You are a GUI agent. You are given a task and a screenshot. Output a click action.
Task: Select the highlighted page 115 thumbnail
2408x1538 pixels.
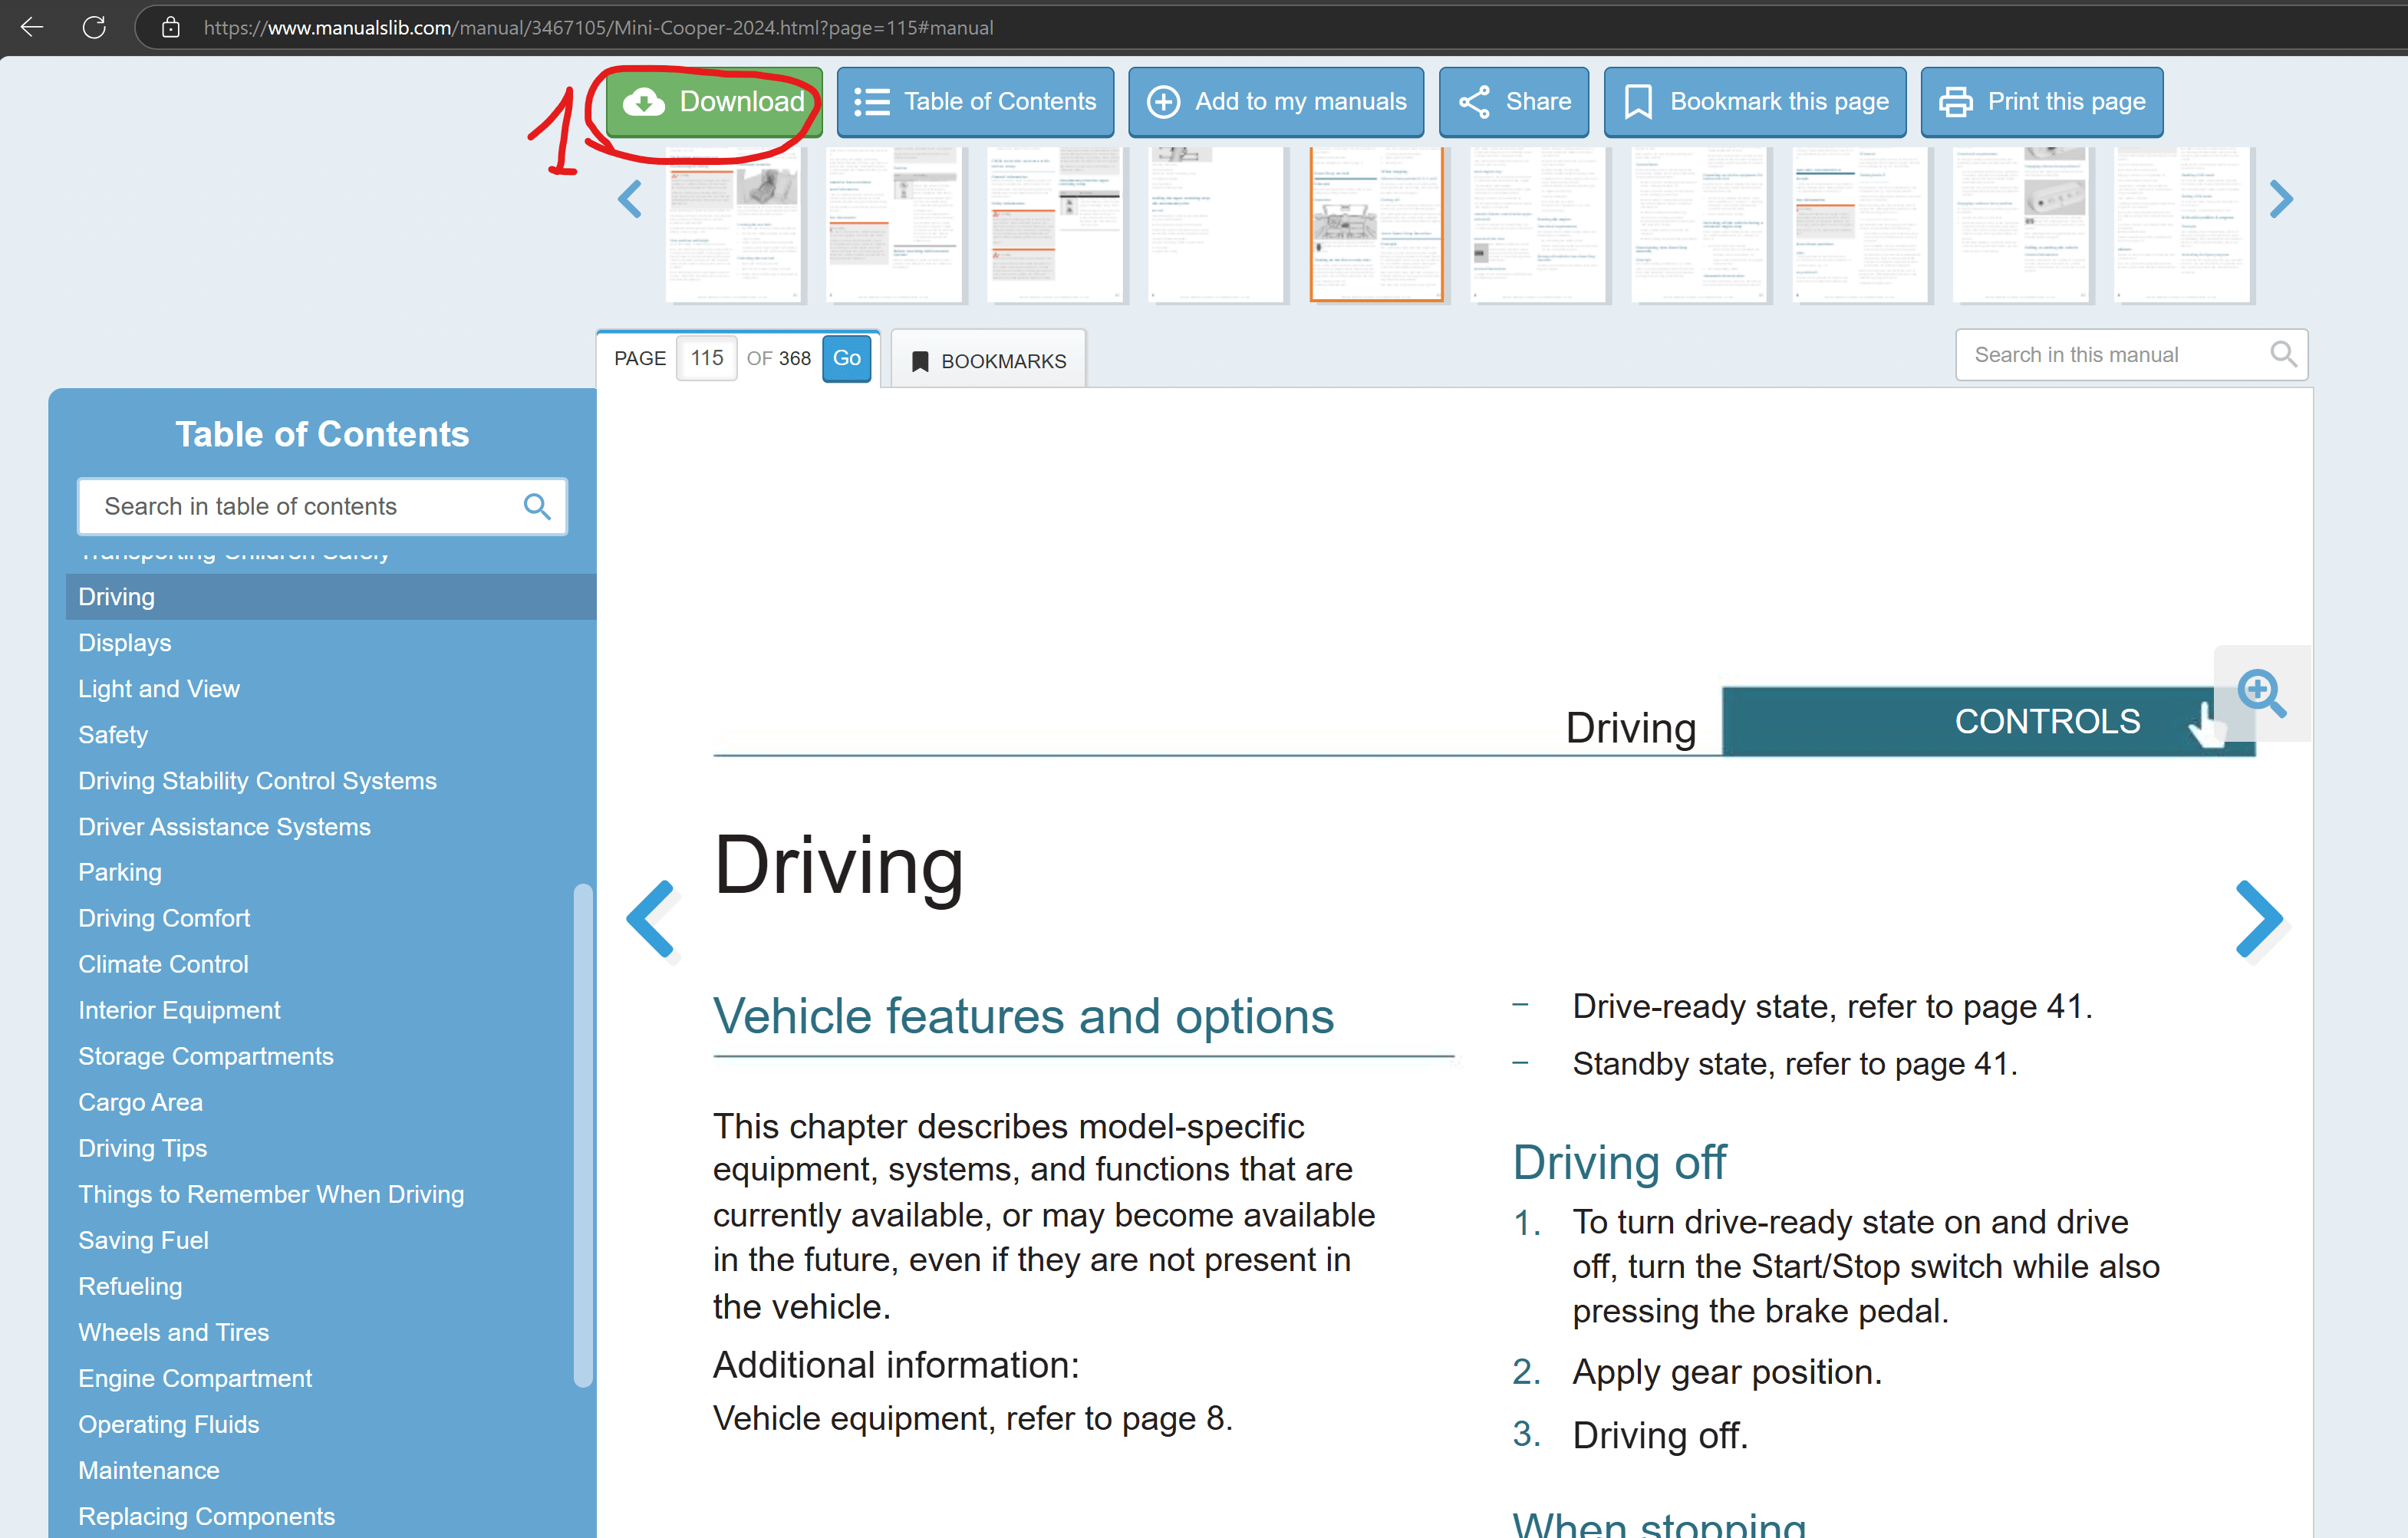click(x=1376, y=224)
